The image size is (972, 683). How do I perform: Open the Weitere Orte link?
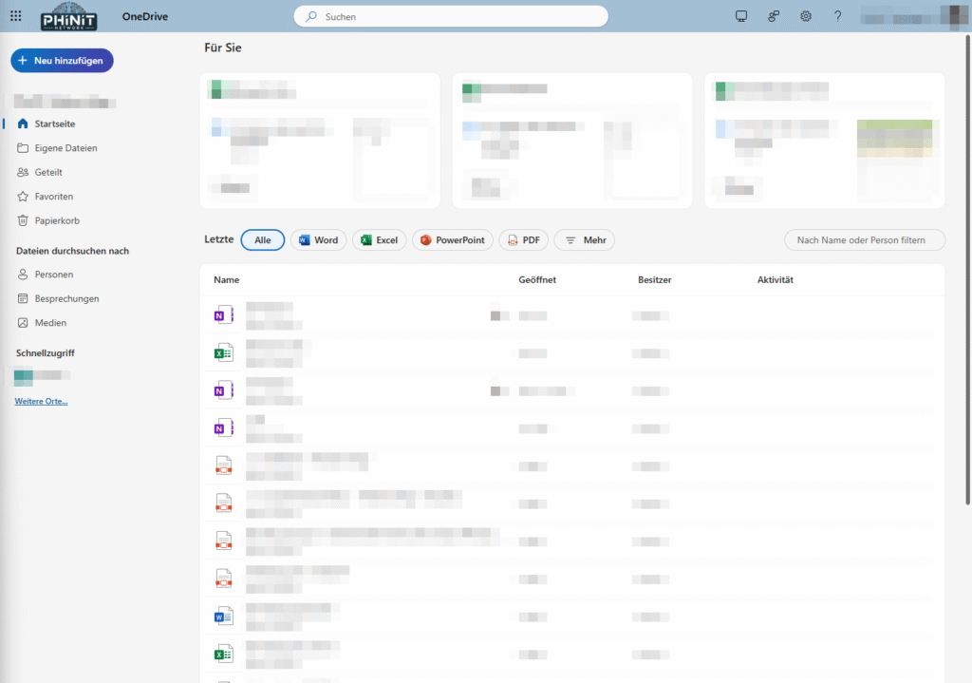pos(41,401)
